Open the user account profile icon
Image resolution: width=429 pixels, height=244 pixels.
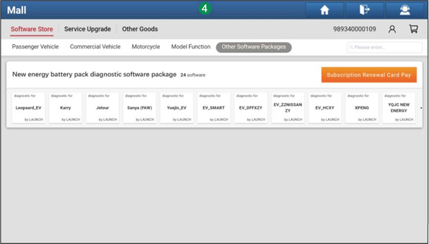tap(392, 29)
